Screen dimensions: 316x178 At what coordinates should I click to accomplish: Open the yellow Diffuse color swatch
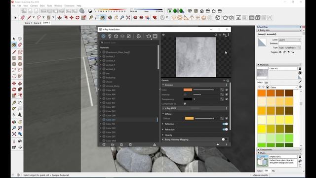pos(189,119)
